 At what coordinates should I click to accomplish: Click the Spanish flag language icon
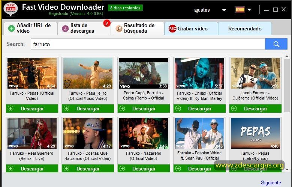[x=240, y=10]
